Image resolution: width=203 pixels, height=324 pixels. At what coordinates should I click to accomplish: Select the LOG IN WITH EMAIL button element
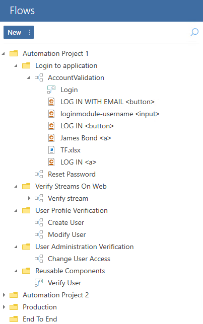(107, 102)
